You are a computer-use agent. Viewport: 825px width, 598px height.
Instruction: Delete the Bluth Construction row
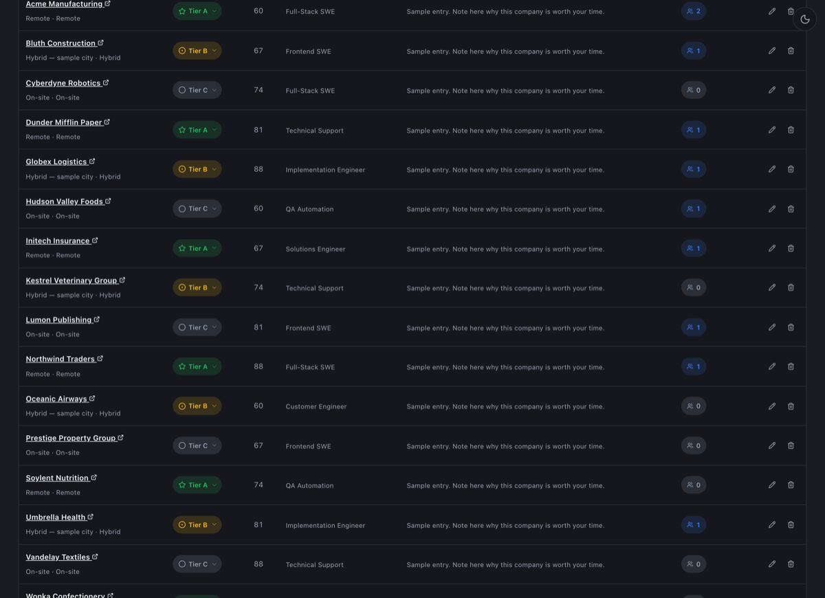pos(791,51)
